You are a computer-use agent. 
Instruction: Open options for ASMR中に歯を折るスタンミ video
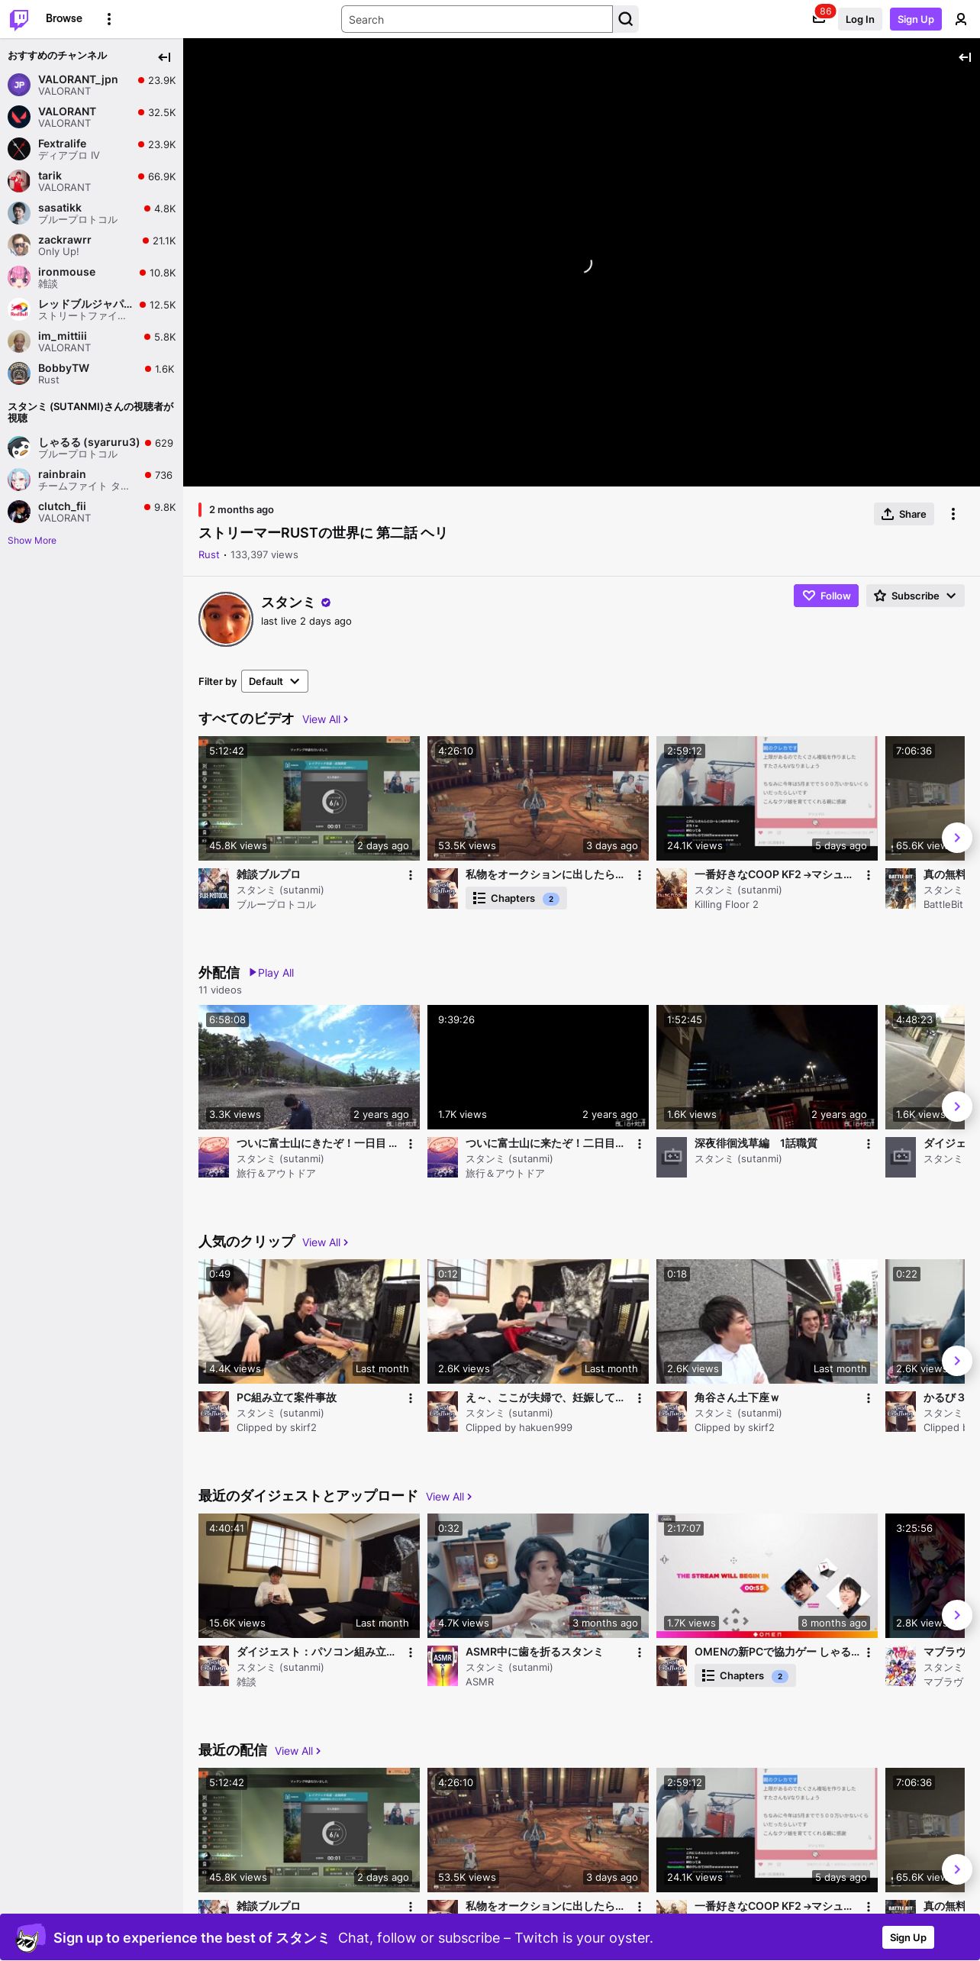tap(640, 1652)
